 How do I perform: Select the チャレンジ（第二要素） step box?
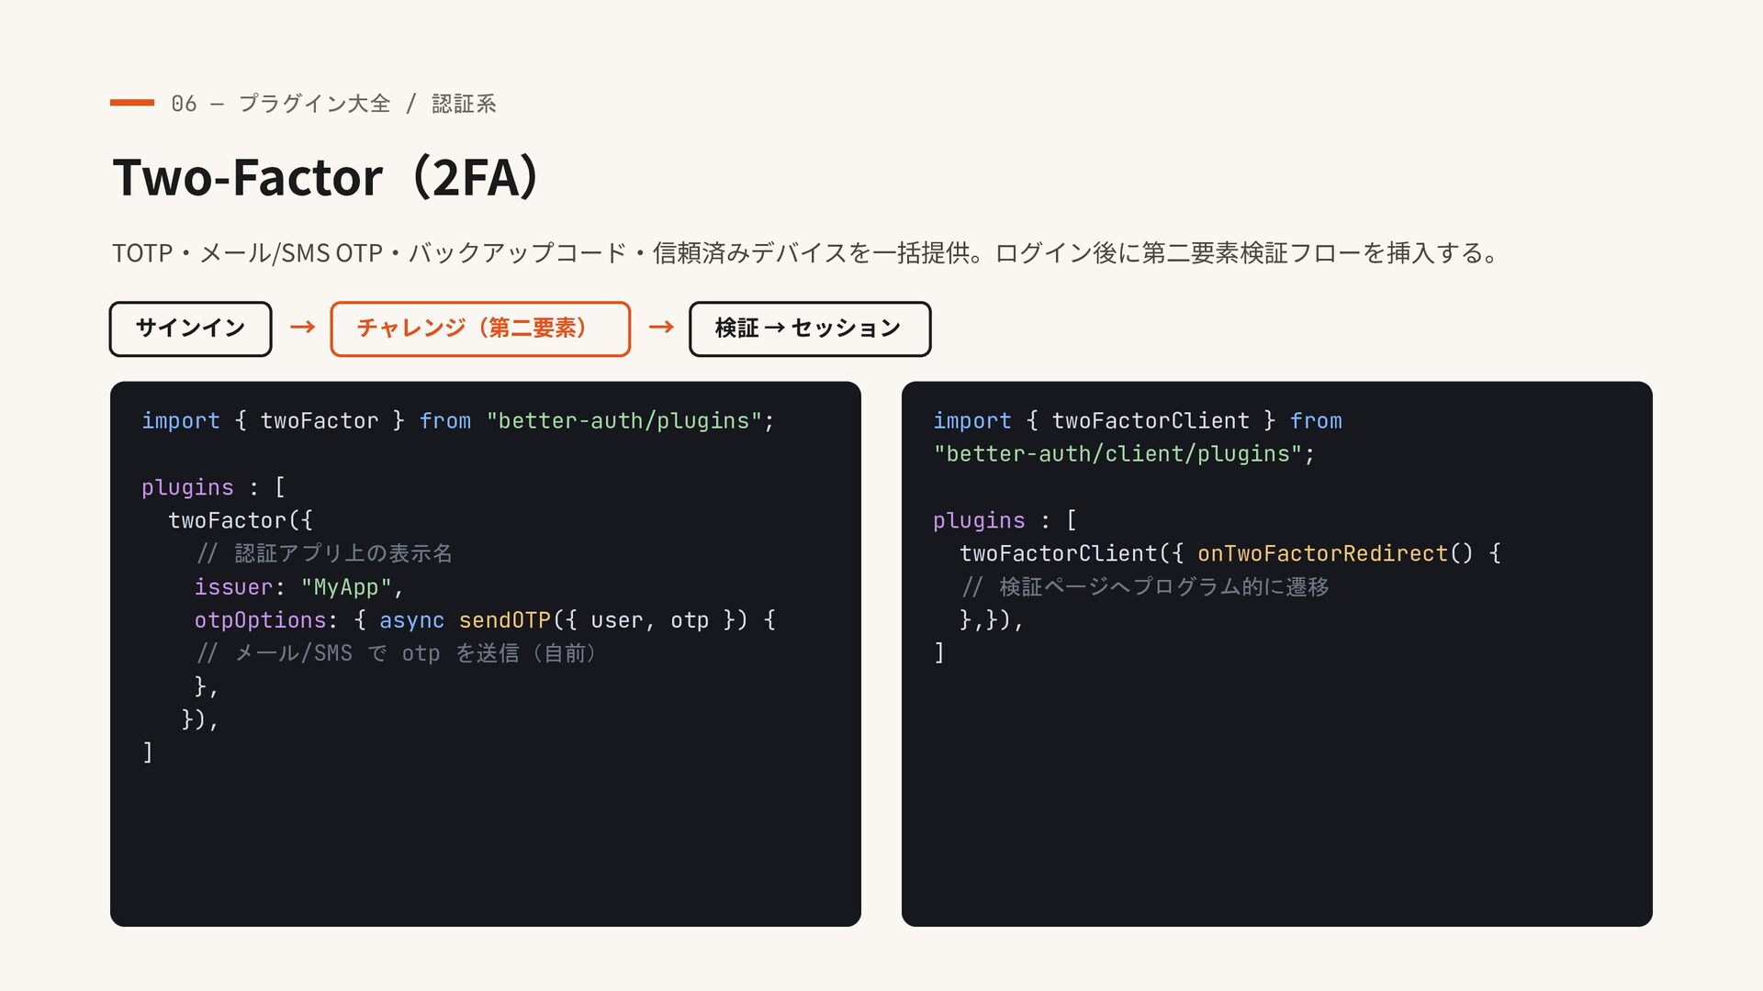480,328
